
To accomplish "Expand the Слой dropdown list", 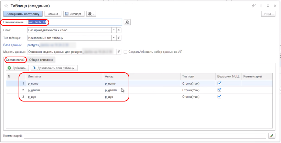I will click(114, 30).
